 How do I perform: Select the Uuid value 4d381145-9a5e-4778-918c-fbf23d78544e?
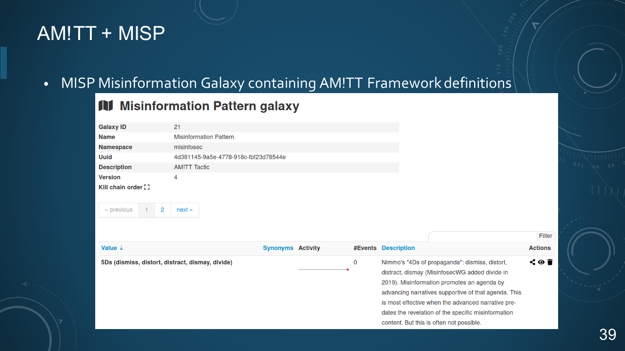pos(229,157)
